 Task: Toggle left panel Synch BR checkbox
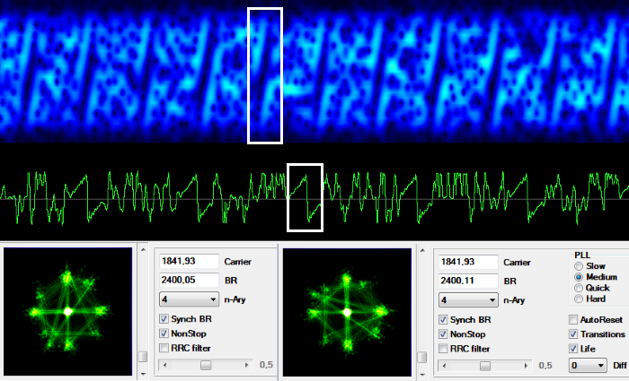164,319
